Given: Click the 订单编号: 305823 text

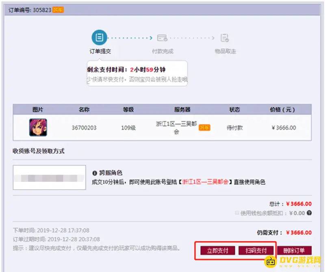Looking at the screenshot, I should pos(30,10).
